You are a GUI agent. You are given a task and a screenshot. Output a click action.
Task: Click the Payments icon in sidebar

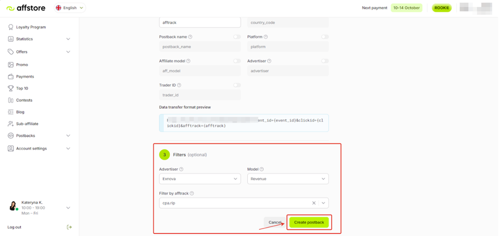click(11, 76)
